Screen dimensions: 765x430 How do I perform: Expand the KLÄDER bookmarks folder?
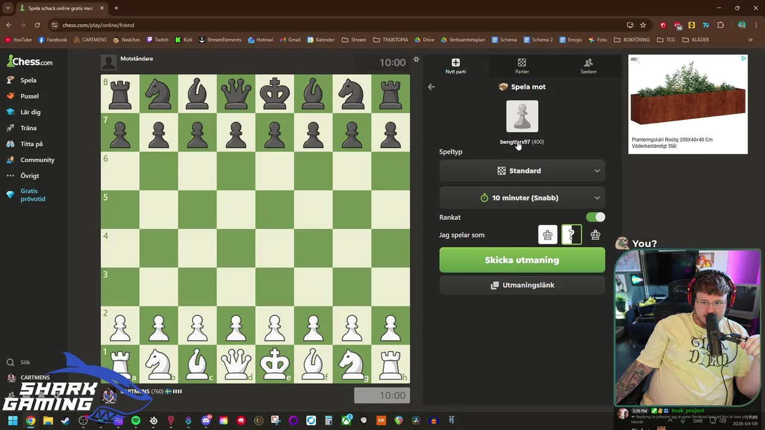pos(695,40)
